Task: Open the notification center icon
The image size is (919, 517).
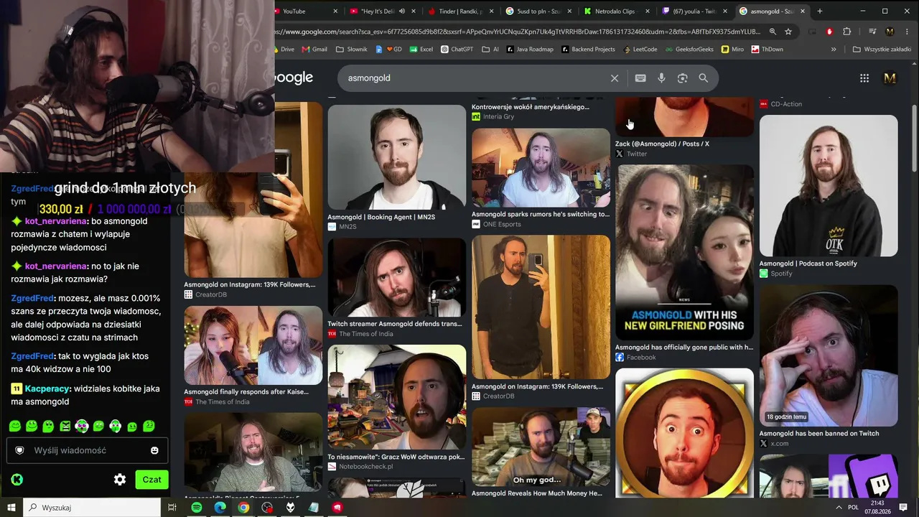Action: click(x=903, y=508)
